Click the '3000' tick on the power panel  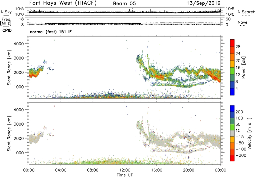coord(18,58)
